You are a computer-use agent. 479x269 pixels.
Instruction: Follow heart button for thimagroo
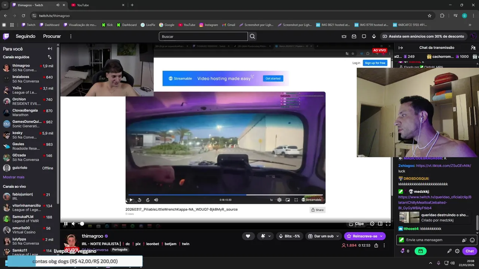coord(248,236)
